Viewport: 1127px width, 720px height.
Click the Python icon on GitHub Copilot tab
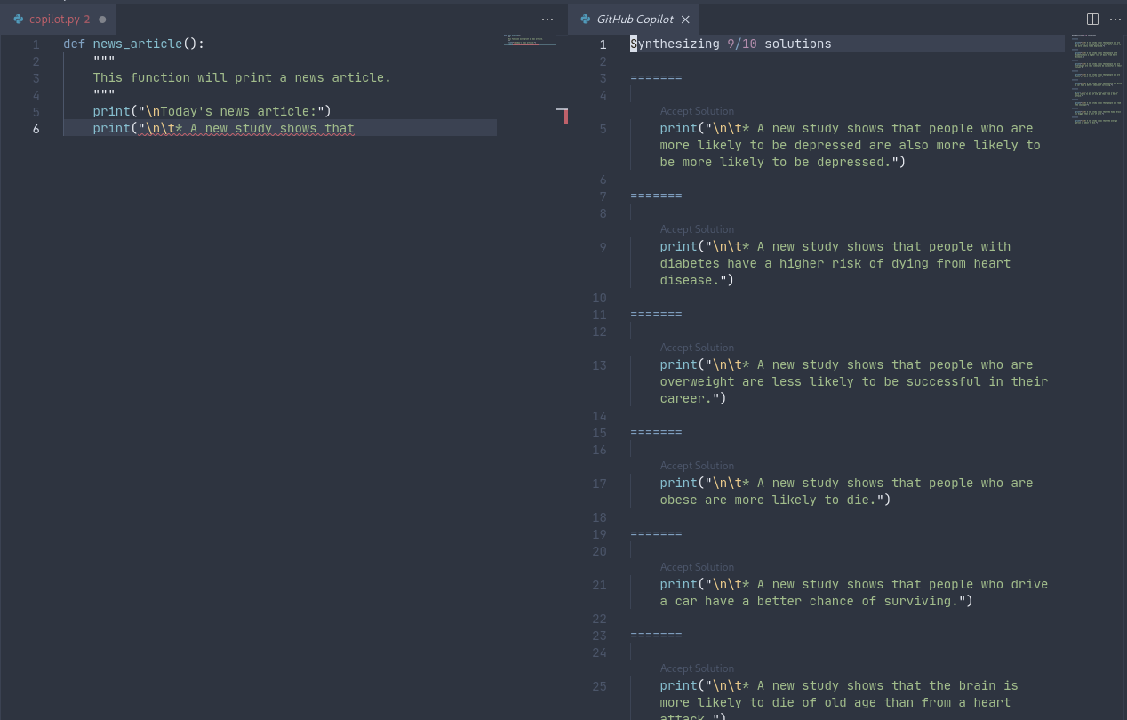point(585,19)
